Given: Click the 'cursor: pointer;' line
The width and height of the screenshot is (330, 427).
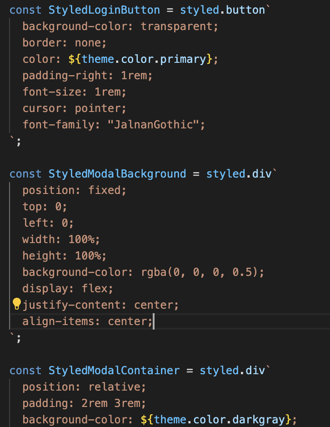Looking at the screenshot, I should click(x=74, y=108).
